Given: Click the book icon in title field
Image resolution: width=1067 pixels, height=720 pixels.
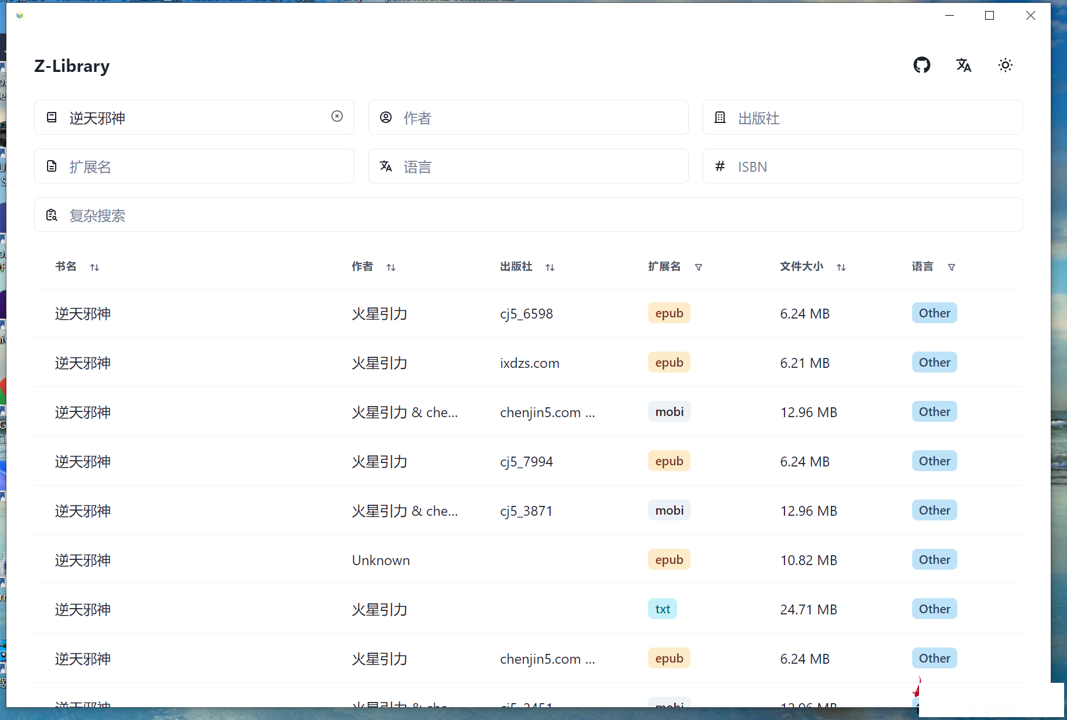Looking at the screenshot, I should click(x=52, y=117).
